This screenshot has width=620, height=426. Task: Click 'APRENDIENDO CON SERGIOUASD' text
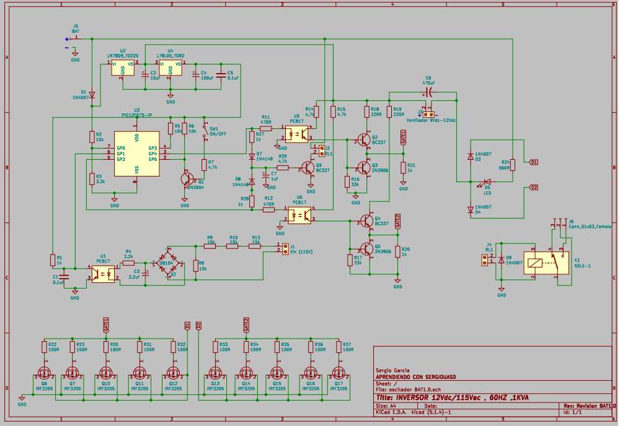click(415, 376)
